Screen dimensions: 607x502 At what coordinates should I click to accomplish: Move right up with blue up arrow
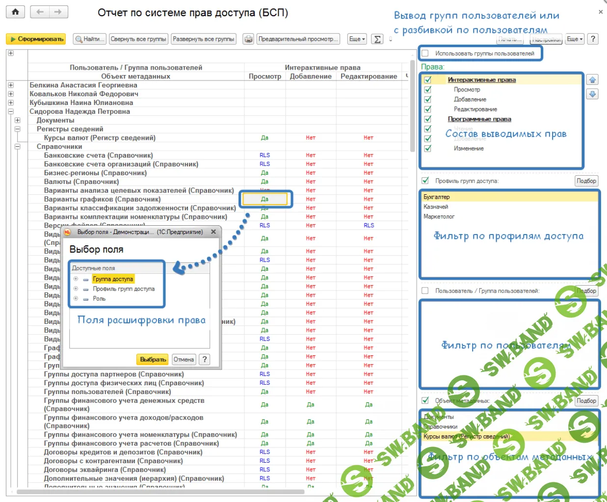click(x=592, y=80)
